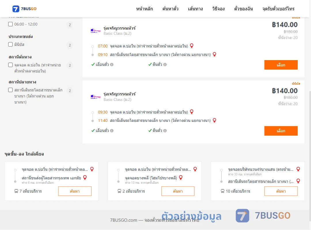Click the ประเภทขนส่ง filter heading

coord(21,37)
